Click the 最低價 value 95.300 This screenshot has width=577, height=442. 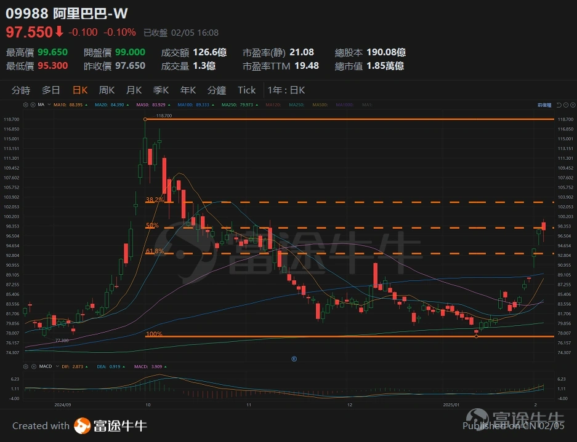pyautogui.click(x=52, y=66)
